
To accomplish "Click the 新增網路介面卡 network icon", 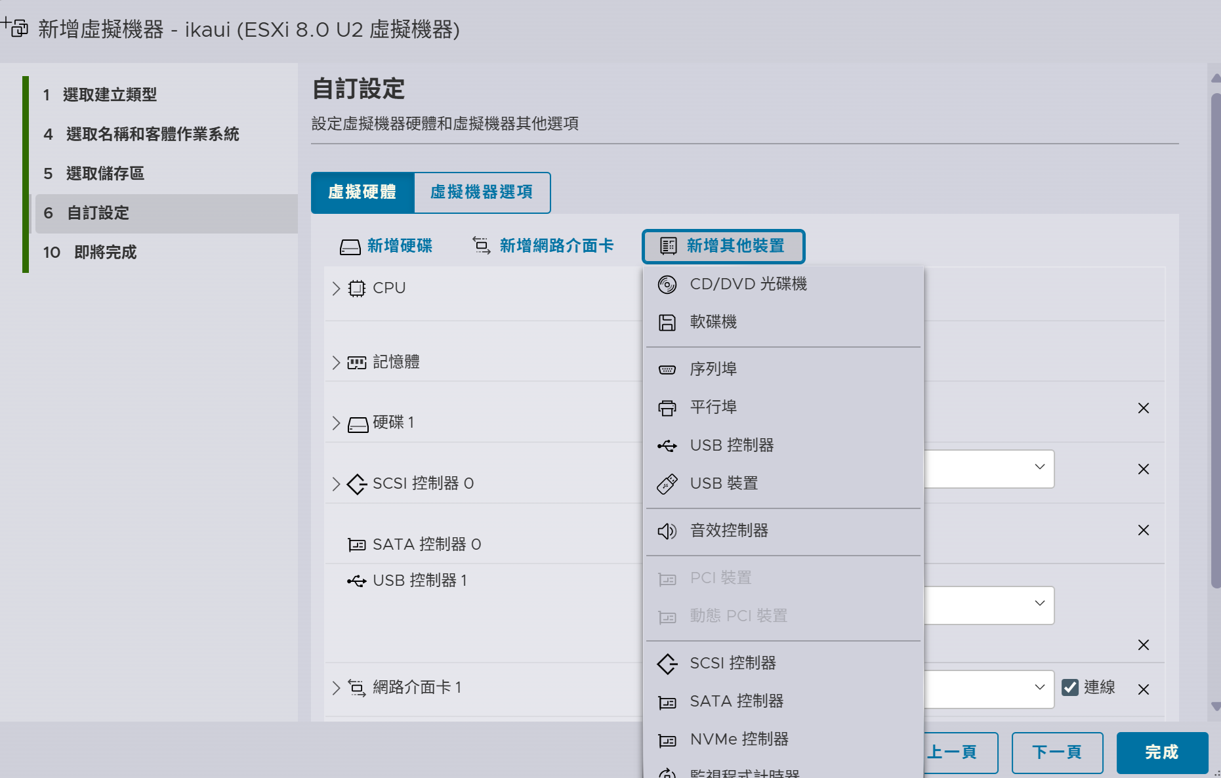I will tap(481, 245).
